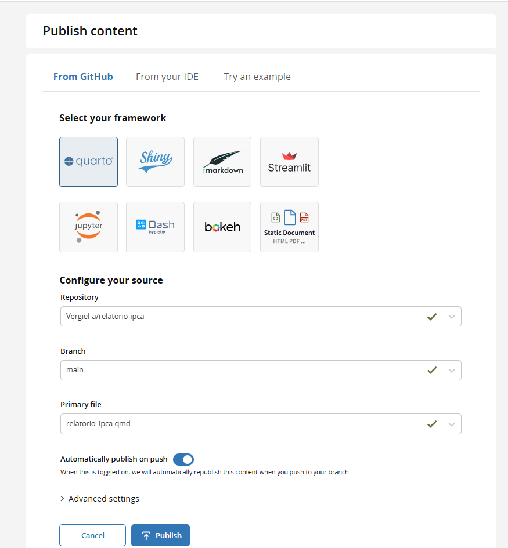Screen dimensions: 508x548
Task: Choose the Jupyter framework tile
Action: pyautogui.click(x=88, y=227)
